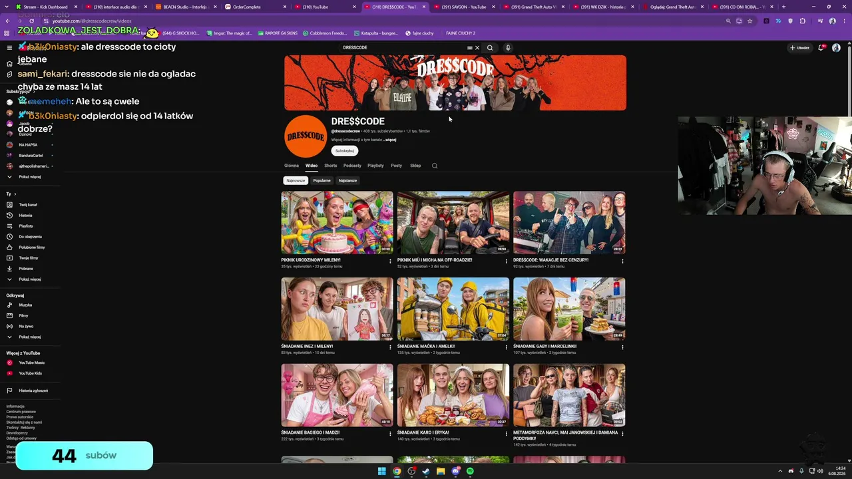Expand the Ty section chevron
The image size is (852, 479).
coord(15,194)
